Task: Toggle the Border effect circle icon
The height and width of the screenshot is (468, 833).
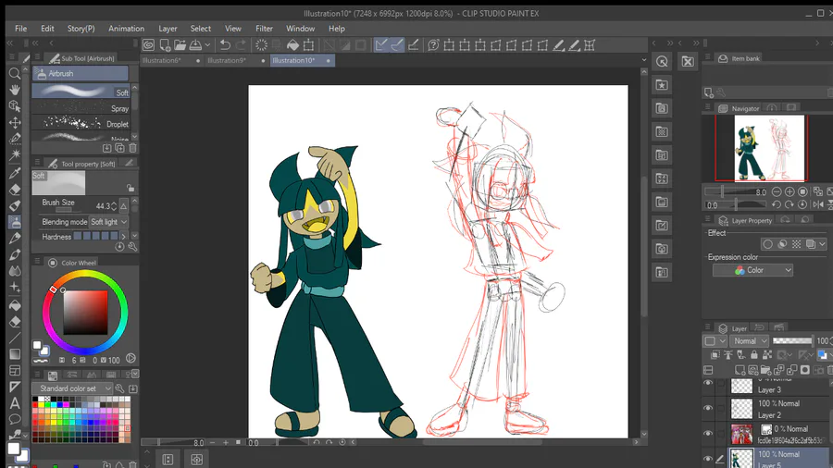Action: 767,244
